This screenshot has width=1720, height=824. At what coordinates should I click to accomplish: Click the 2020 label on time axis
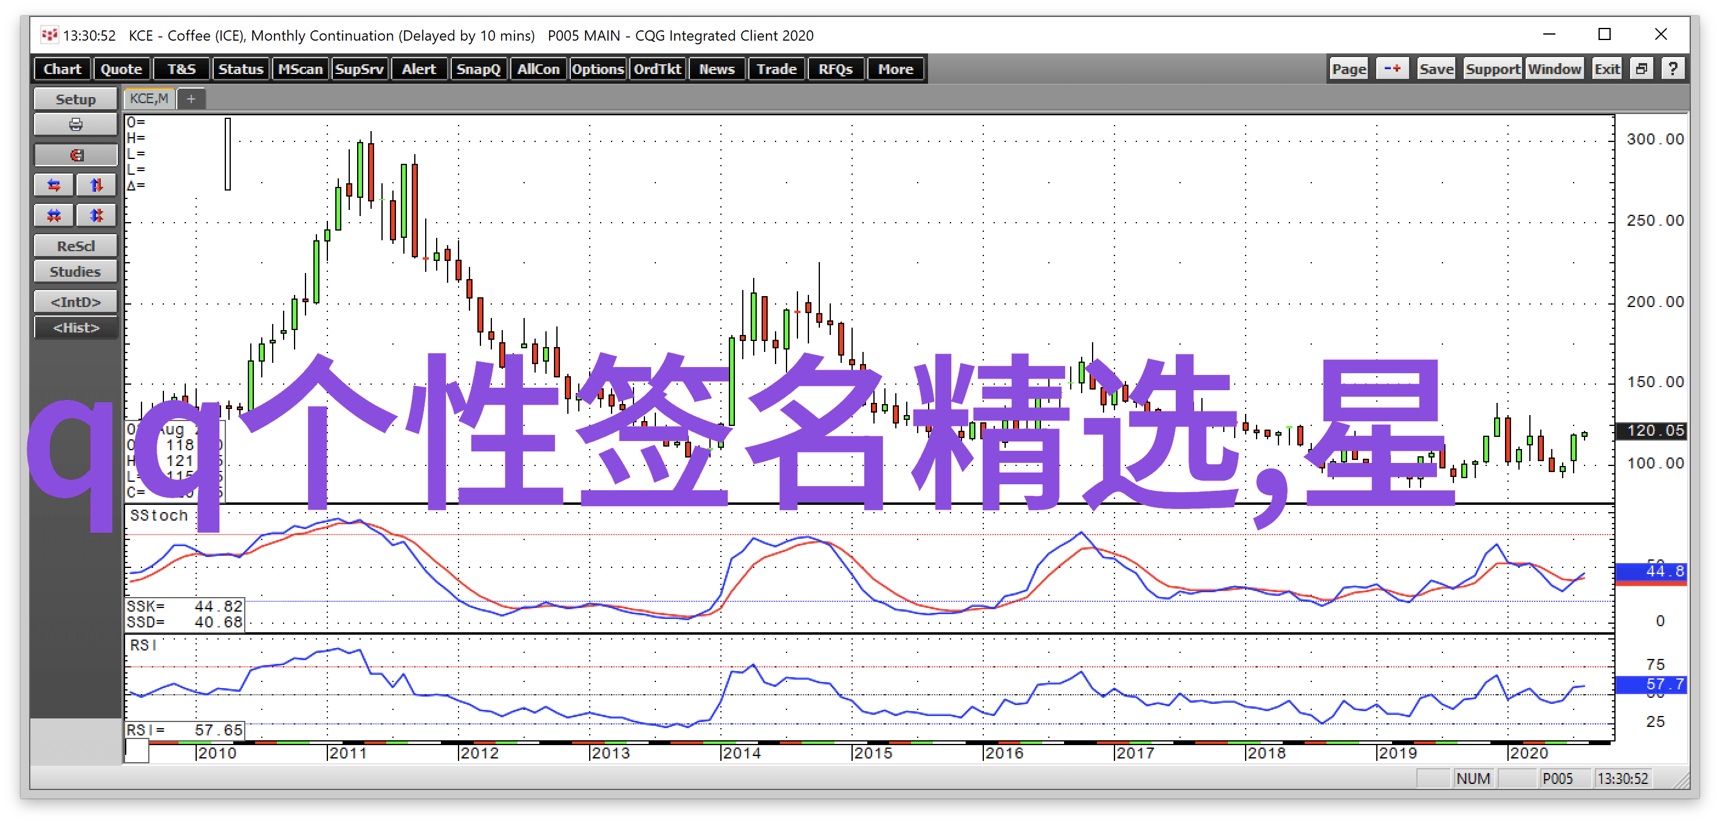(x=1528, y=752)
